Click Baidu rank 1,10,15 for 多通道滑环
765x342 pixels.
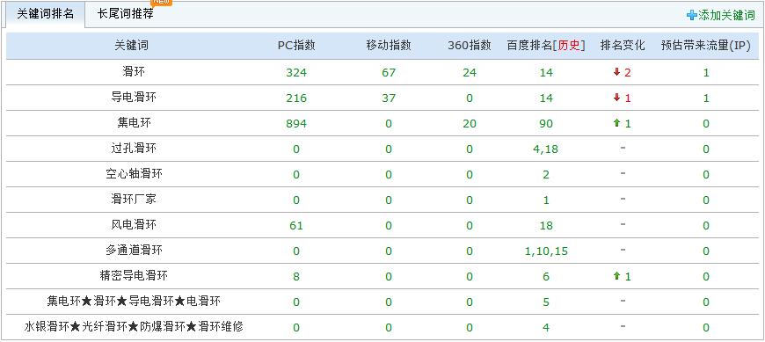(x=546, y=251)
